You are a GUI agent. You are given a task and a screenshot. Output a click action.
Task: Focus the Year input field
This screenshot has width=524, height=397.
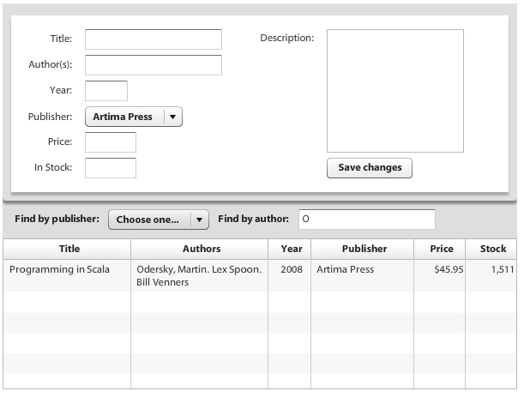pos(106,91)
